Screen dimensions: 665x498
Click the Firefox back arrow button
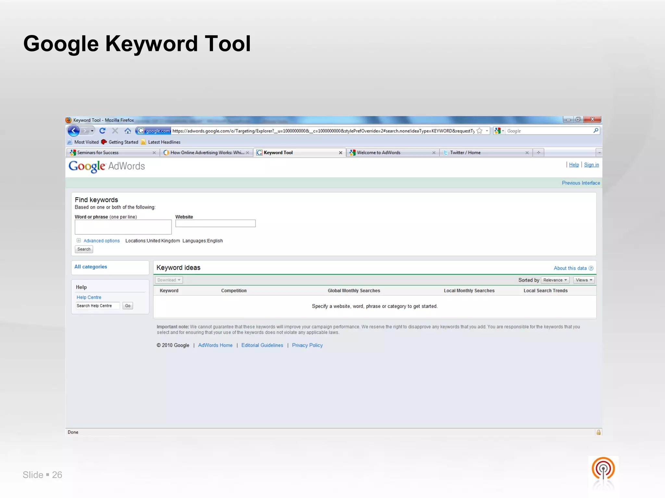[x=74, y=131]
